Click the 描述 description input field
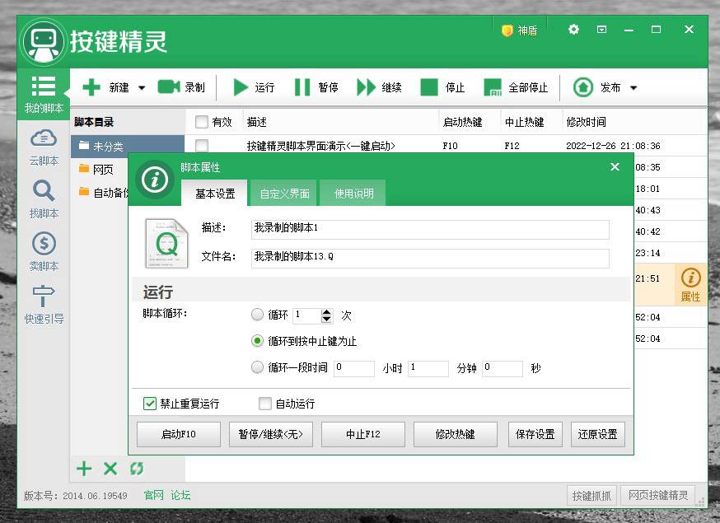The image size is (720, 523). point(430,230)
